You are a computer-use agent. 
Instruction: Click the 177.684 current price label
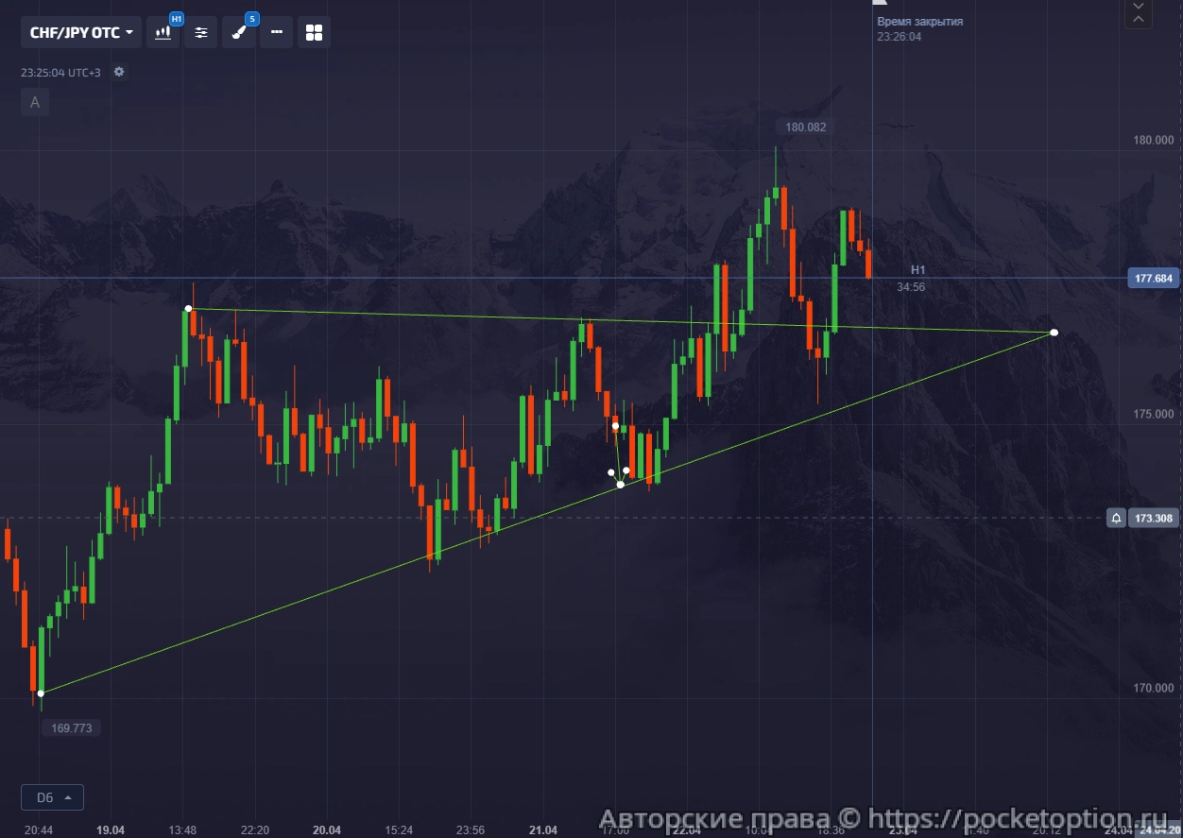click(x=1153, y=278)
